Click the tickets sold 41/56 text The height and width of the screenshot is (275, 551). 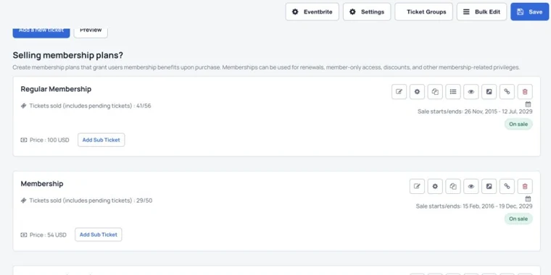tap(90, 106)
